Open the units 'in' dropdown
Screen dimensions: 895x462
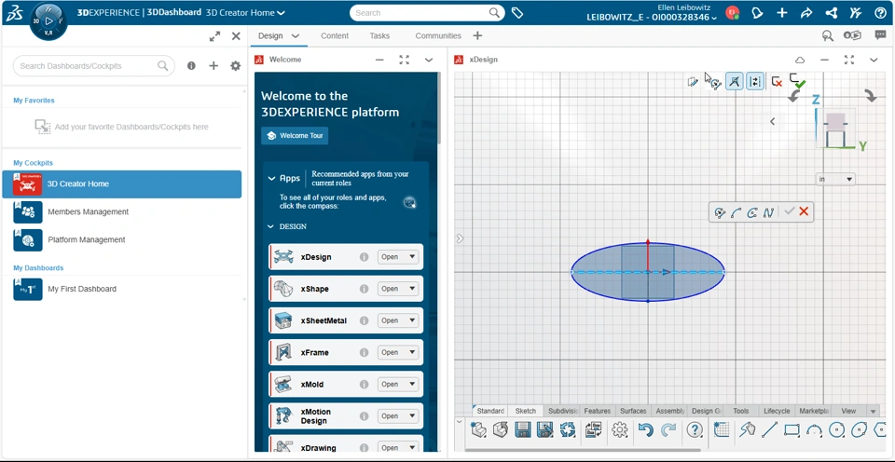(x=835, y=179)
